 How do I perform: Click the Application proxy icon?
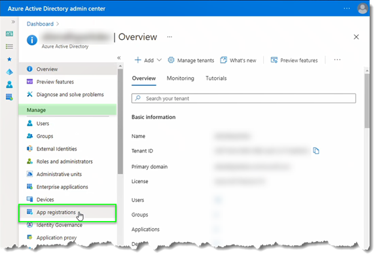point(29,237)
